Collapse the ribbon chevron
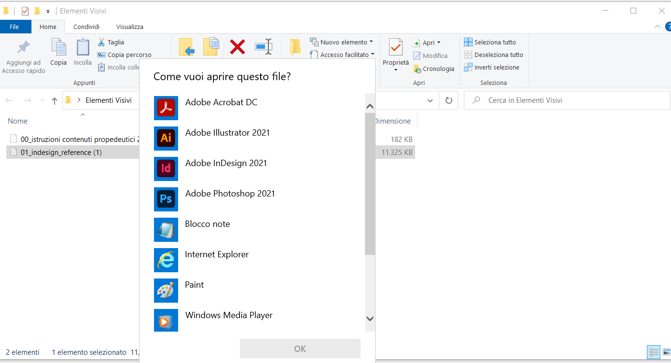671x363 pixels. click(657, 27)
